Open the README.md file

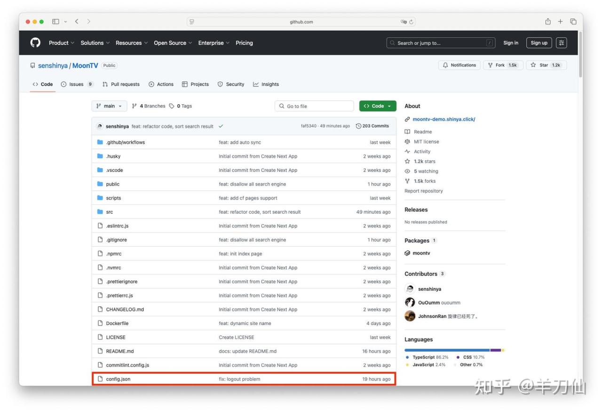pyautogui.click(x=120, y=351)
